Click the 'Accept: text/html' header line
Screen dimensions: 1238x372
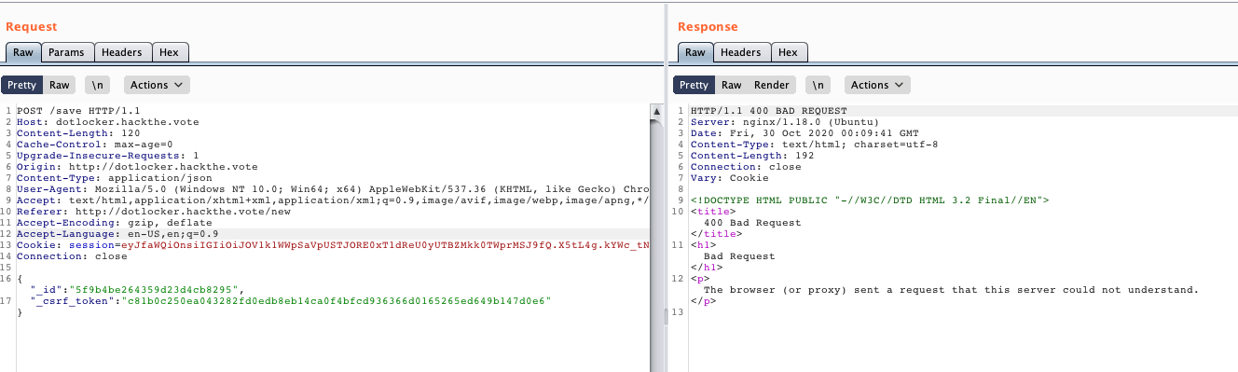(x=333, y=200)
